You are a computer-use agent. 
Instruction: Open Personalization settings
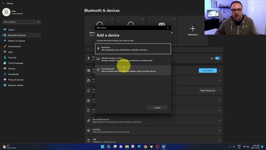pos(22,46)
